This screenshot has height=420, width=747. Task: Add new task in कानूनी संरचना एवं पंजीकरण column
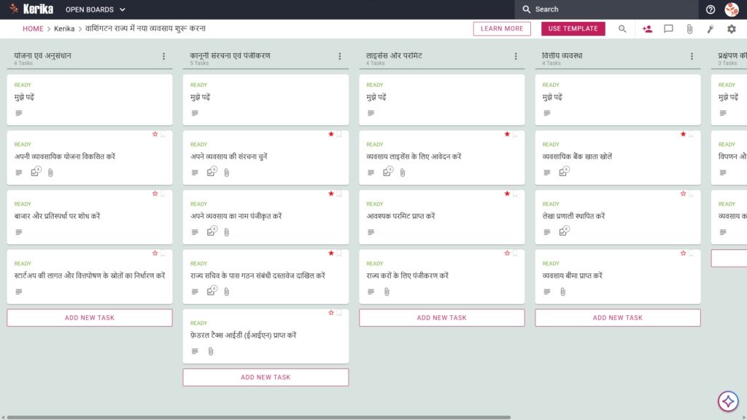tap(266, 377)
